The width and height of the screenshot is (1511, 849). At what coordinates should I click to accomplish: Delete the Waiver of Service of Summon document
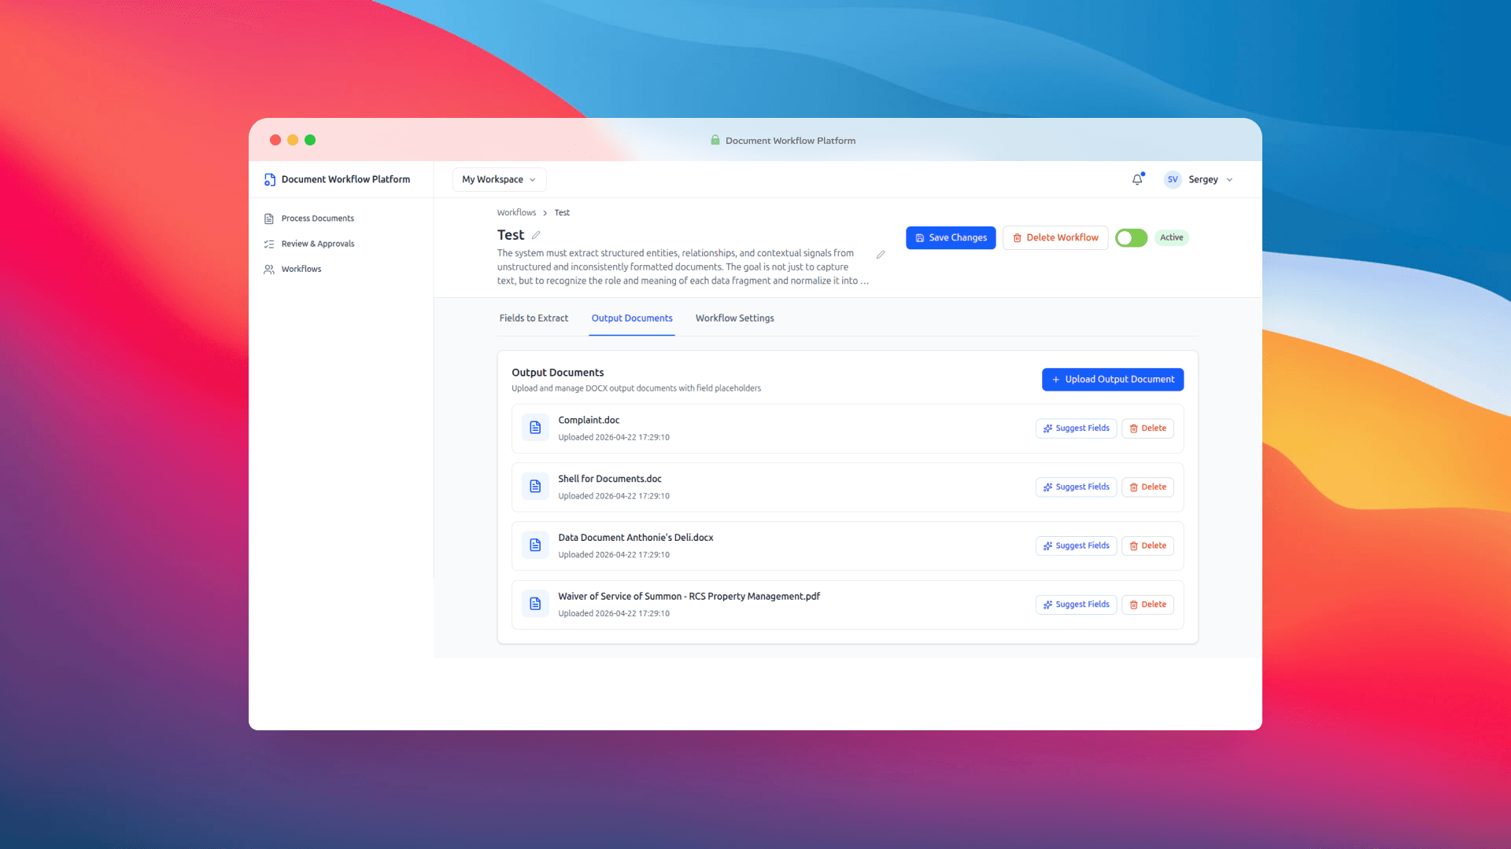point(1147,604)
